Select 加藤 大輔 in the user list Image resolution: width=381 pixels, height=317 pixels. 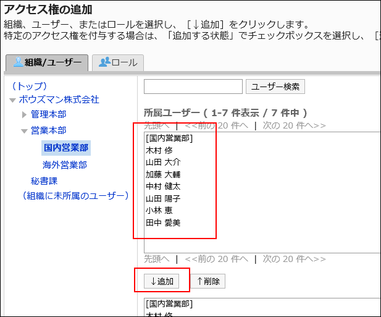click(163, 174)
